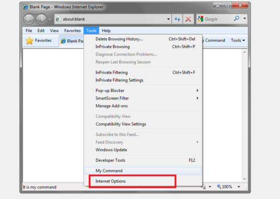Maximize the Internet Explorer window
Screen dimensions: 280x199
click(227, 6)
